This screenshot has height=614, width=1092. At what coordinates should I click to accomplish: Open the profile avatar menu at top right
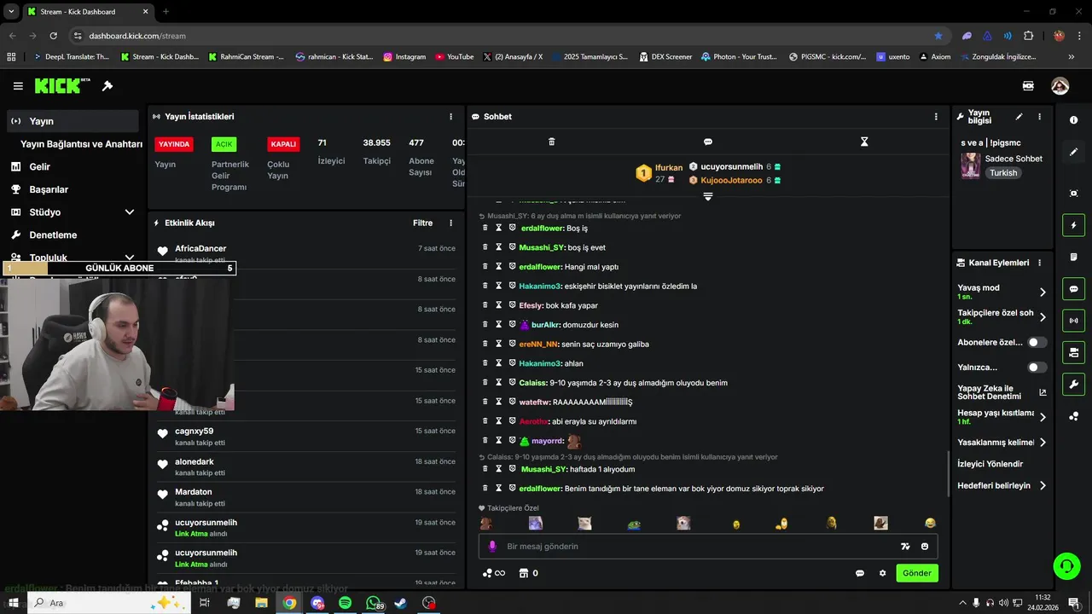click(1060, 86)
